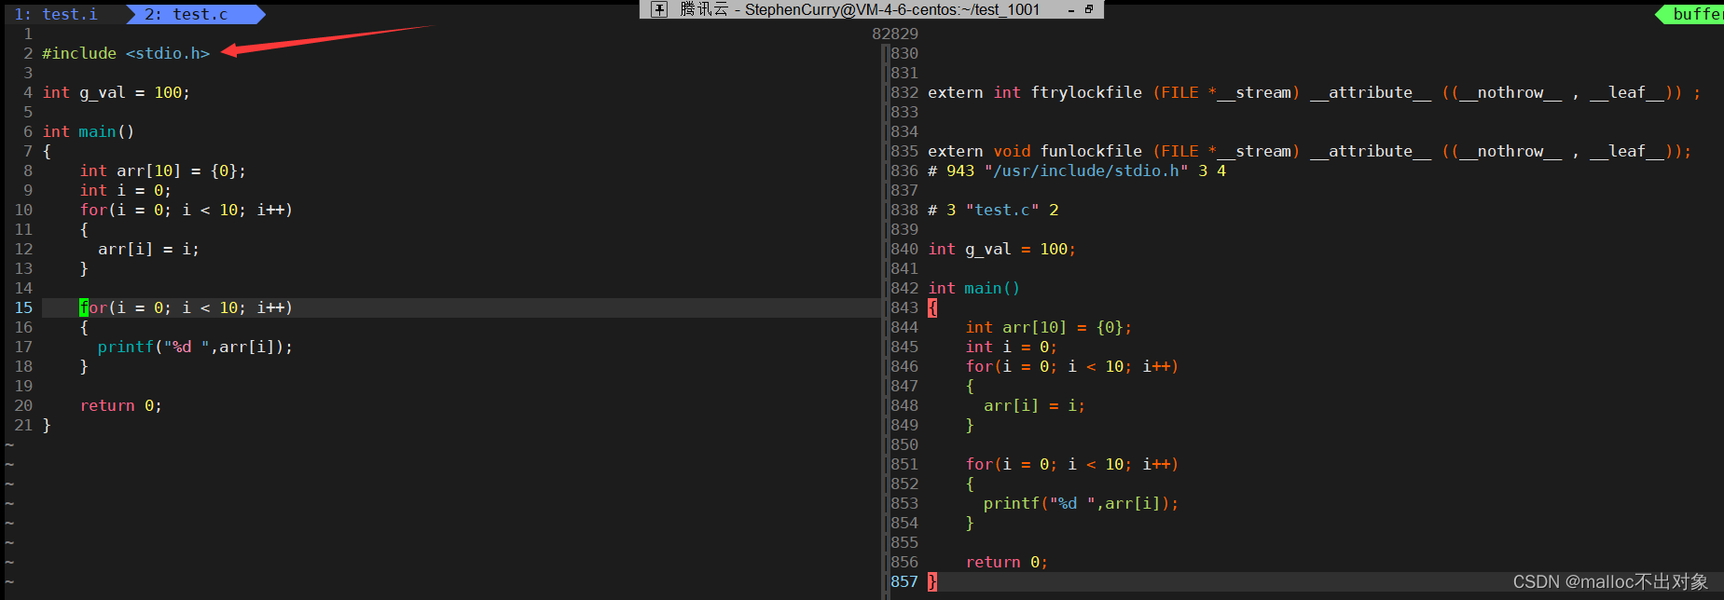The height and width of the screenshot is (600, 1724).
Task: Click 'int arr[10] = {0};' on line 844
Action: [x=1049, y=327]
